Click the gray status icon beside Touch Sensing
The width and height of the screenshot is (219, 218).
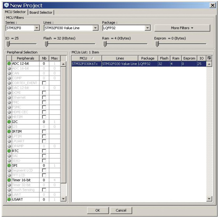click(9, 190)
